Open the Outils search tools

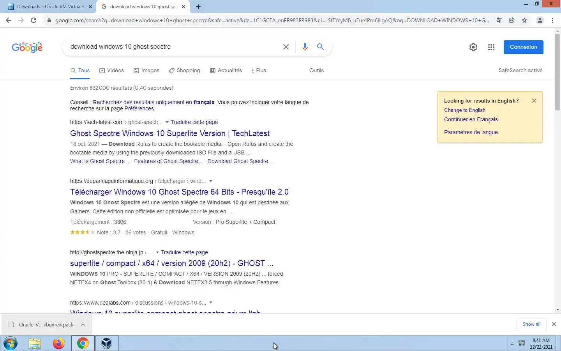tap(316, 71)
